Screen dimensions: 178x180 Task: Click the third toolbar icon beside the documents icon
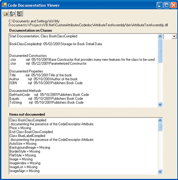pyautogui.click(x=19, y=13)
